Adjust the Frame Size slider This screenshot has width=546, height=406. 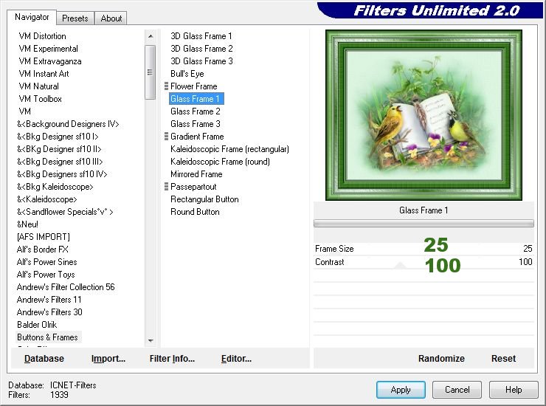424,249
